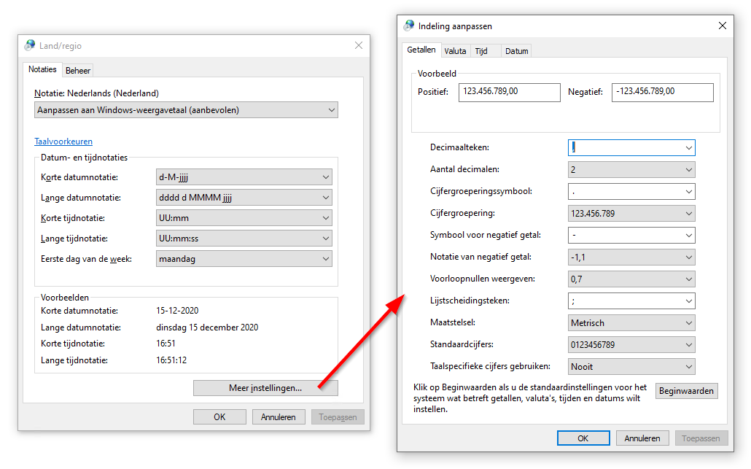Open the Valuta tab
Image resolution: width=751 pixels, height=469 pixels.
[x=455, y=51]
